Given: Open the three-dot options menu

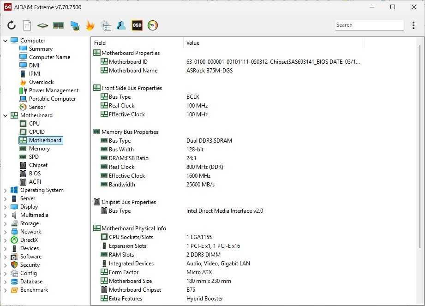Looking at the screenshot, I should [x=413, y=25].
